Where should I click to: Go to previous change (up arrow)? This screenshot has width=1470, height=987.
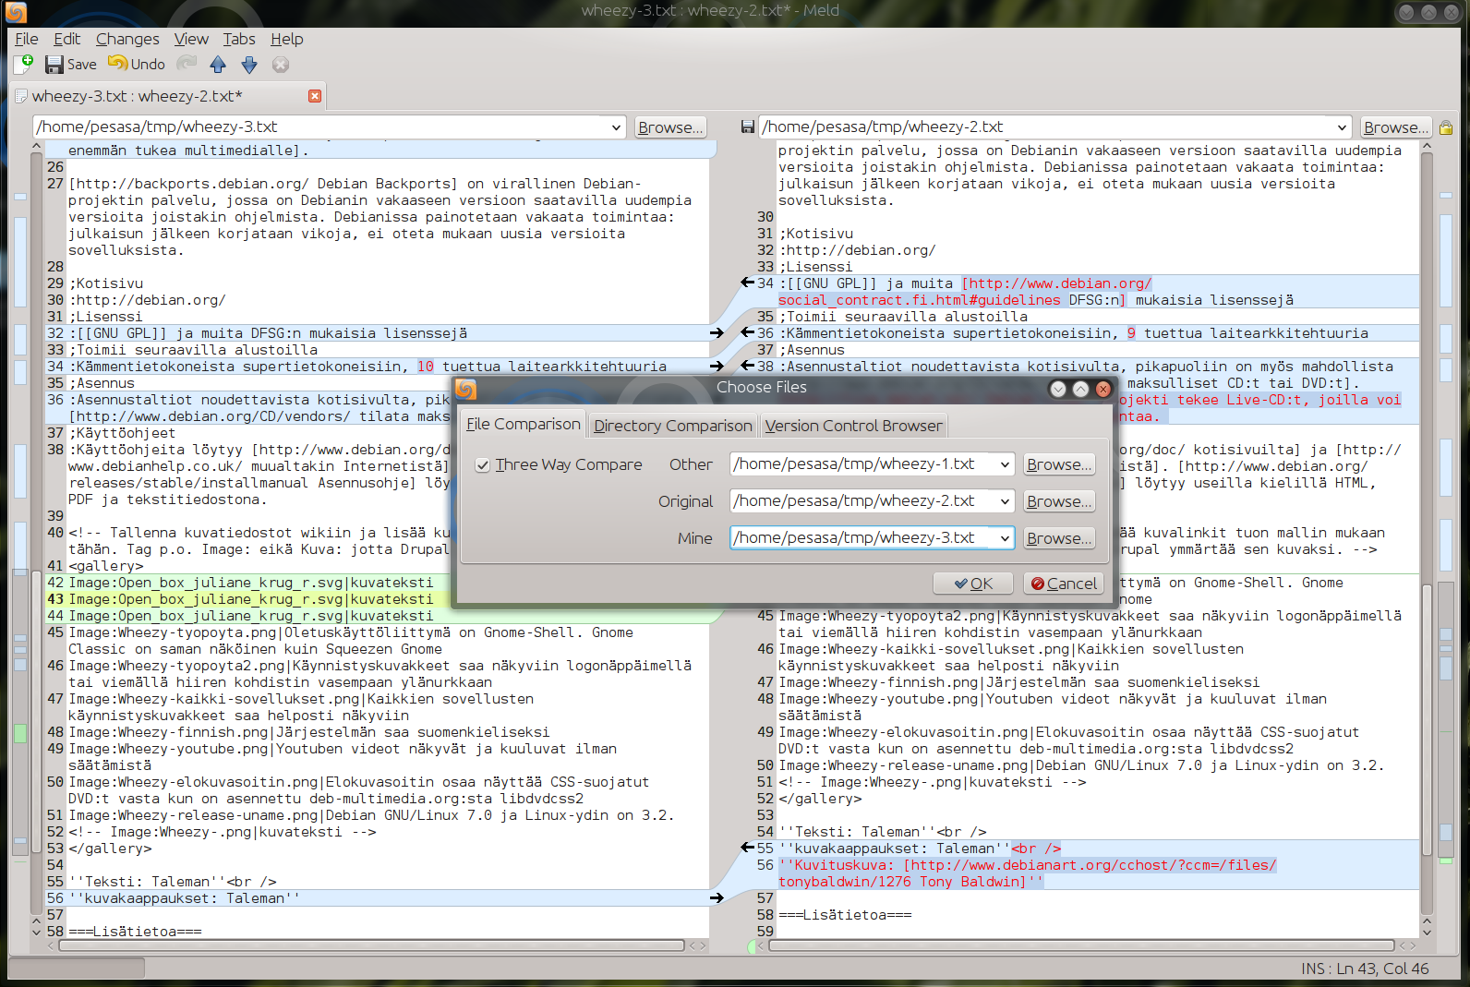click(x=218, y=64)
